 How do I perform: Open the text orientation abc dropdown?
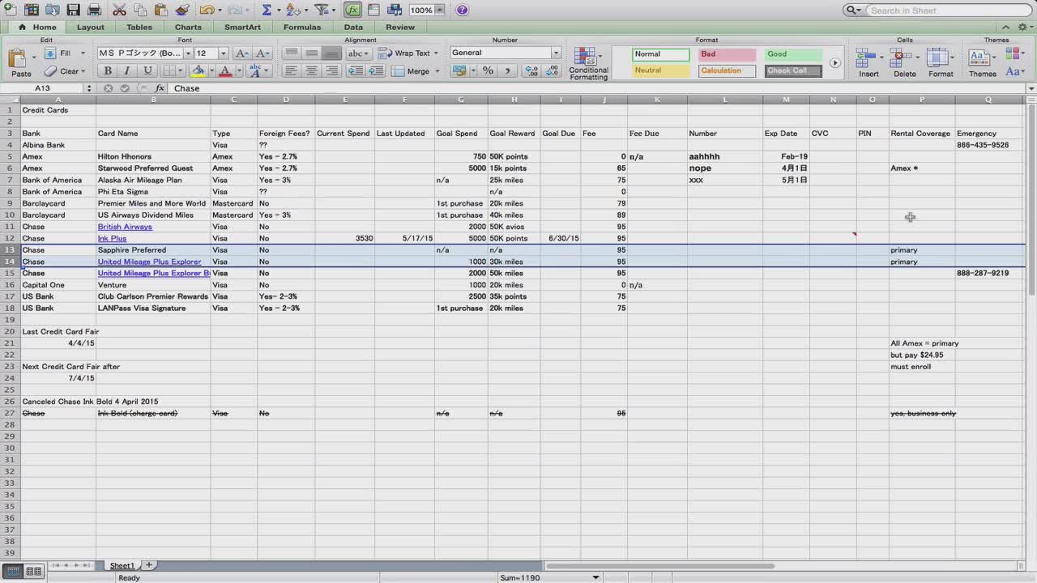point(357,53)
